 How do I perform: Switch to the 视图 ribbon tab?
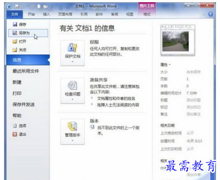click(130, 14)
